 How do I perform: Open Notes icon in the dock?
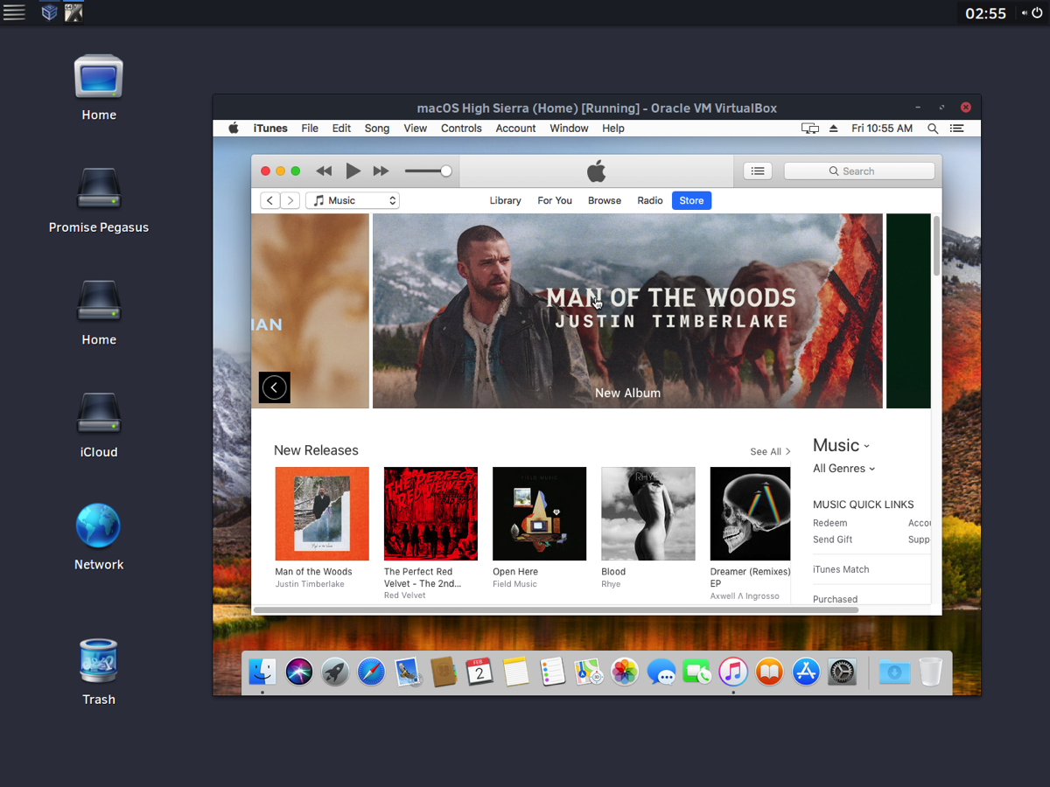(x=516, y=672)
